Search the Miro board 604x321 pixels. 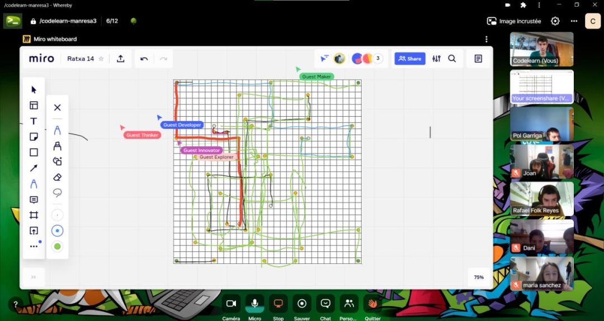coord(452,59)
